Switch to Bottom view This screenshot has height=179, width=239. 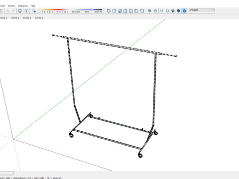click(x=142, y=11)
